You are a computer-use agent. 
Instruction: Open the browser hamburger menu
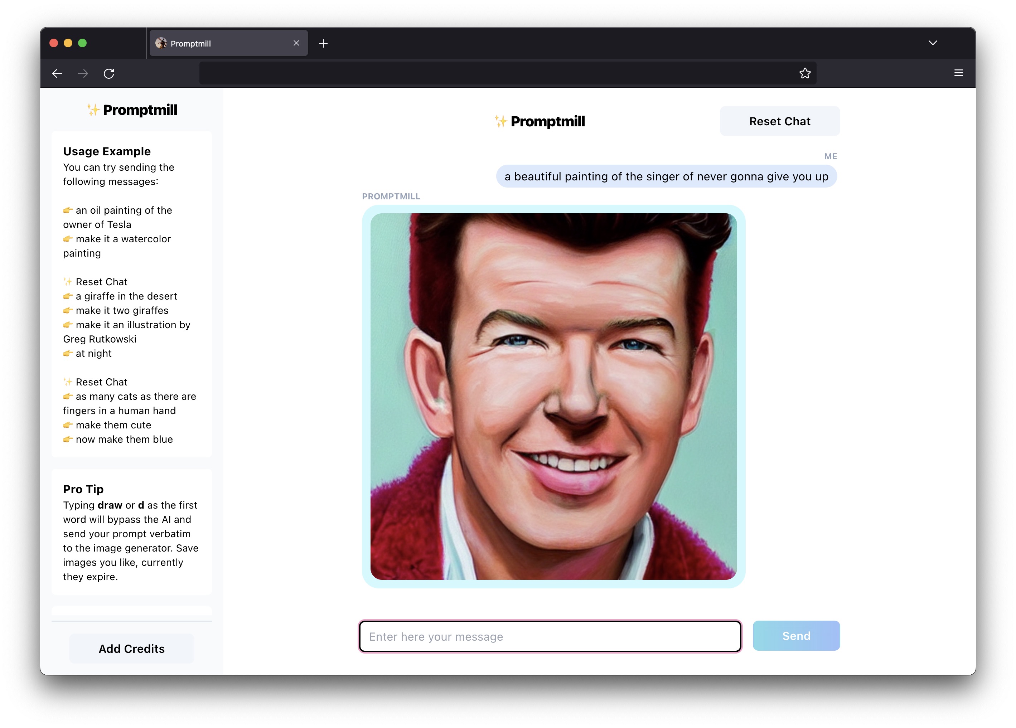click(958, 73)
